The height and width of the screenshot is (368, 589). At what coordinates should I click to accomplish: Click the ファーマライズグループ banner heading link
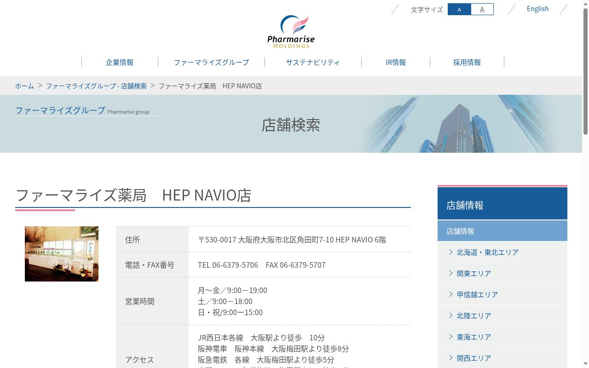[x=60, y=110]
